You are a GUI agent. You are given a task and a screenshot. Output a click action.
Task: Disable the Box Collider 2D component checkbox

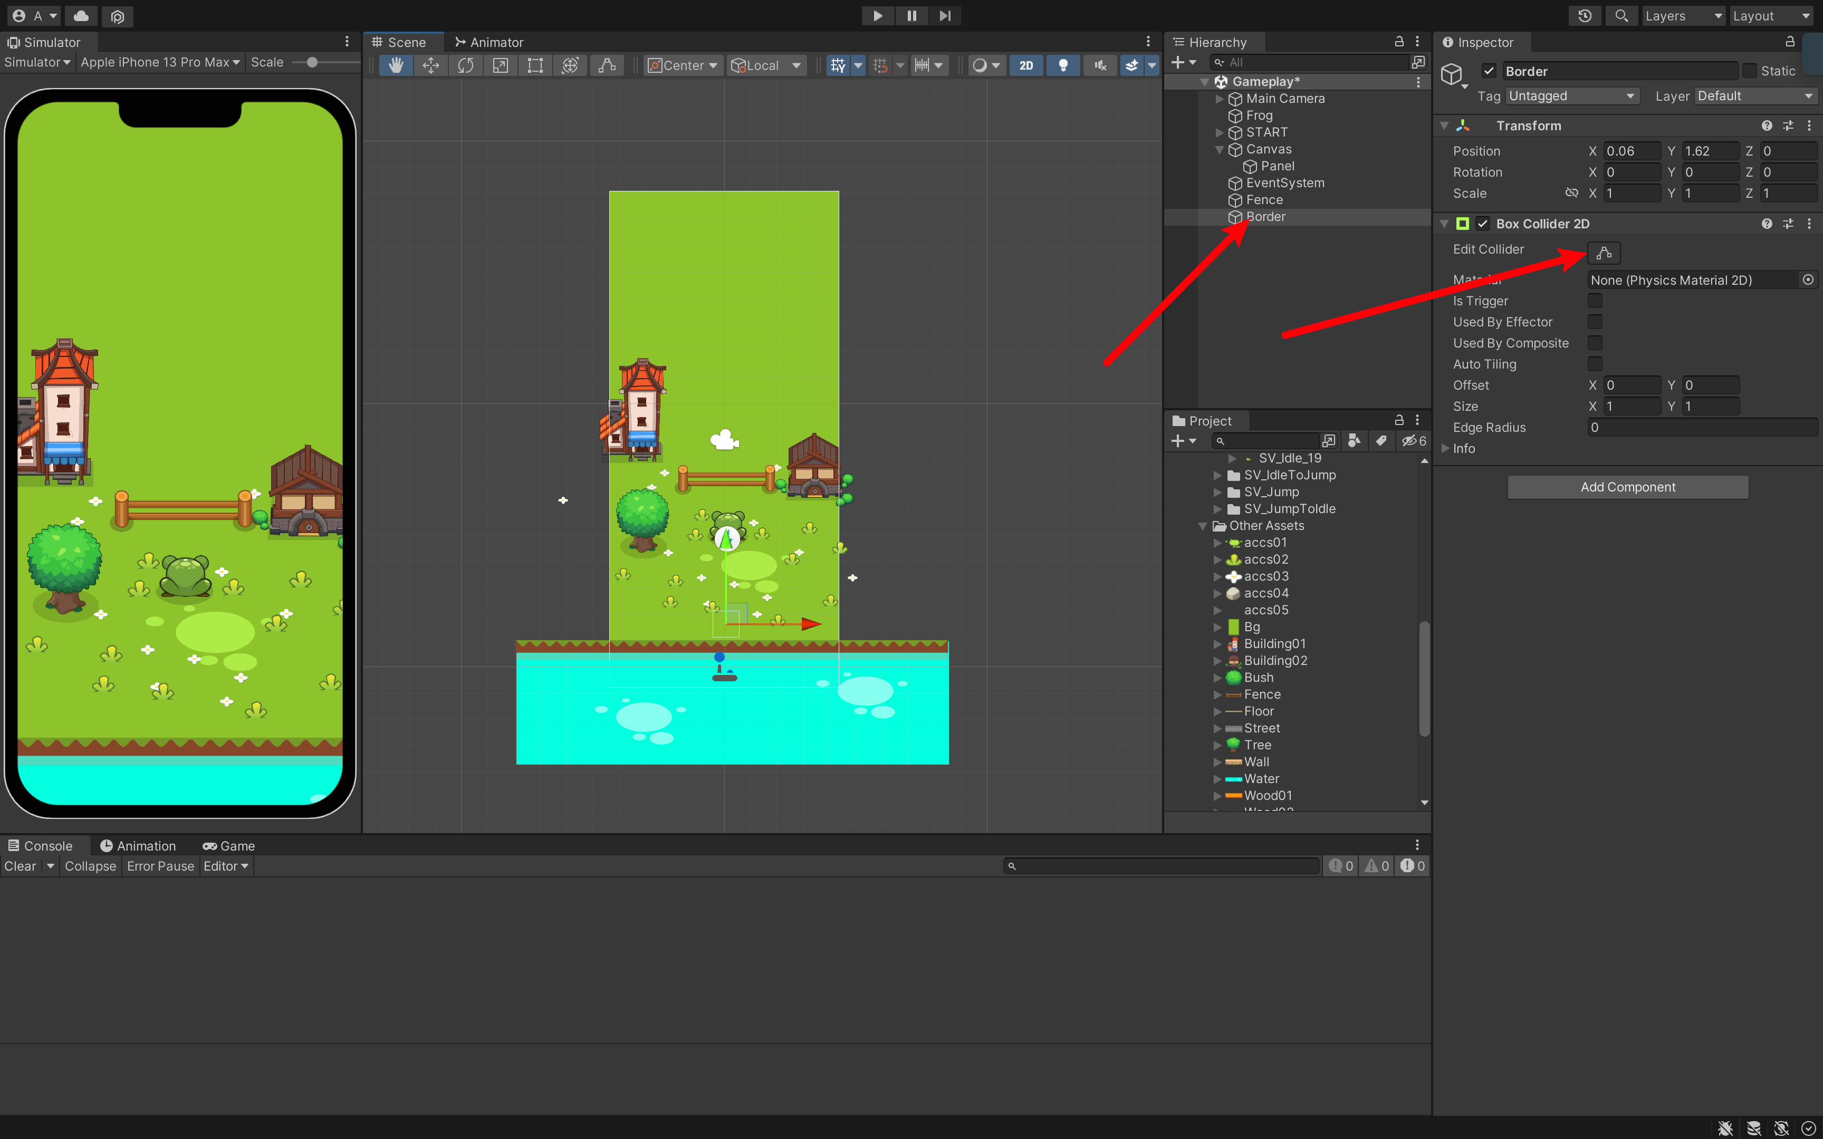click(x=1482, y=224)
